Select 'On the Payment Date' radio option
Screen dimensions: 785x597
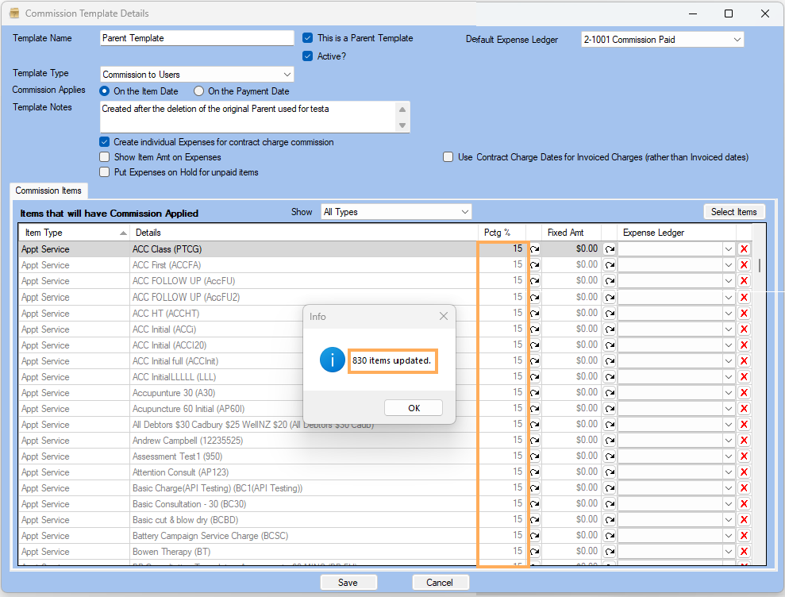(x=199, y=91)
